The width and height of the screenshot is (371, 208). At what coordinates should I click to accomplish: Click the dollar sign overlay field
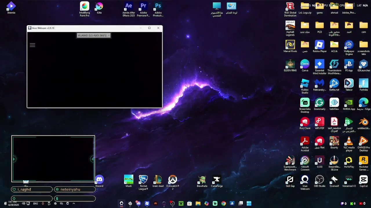75,199
